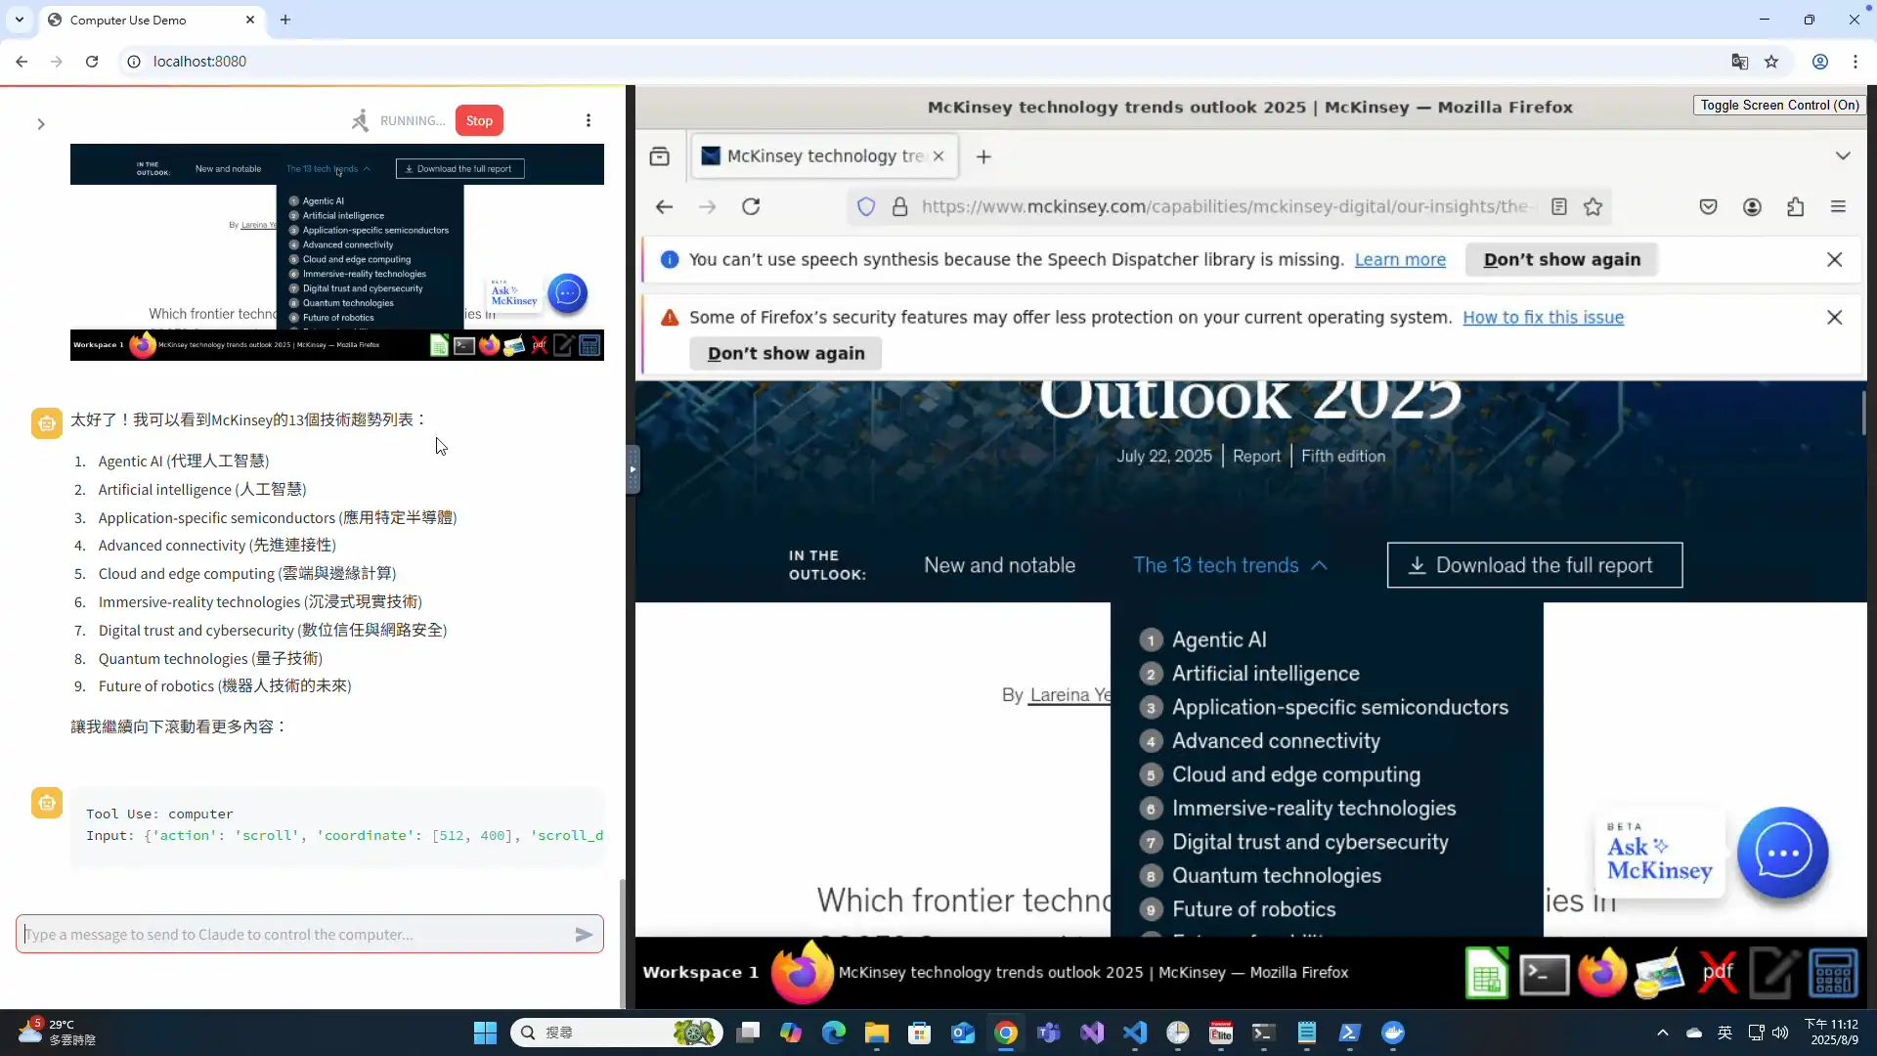The image size is (1877, 1056).
Task: Open Save to Pocket icon in Firefox
Action: [x=1709, y=206]
